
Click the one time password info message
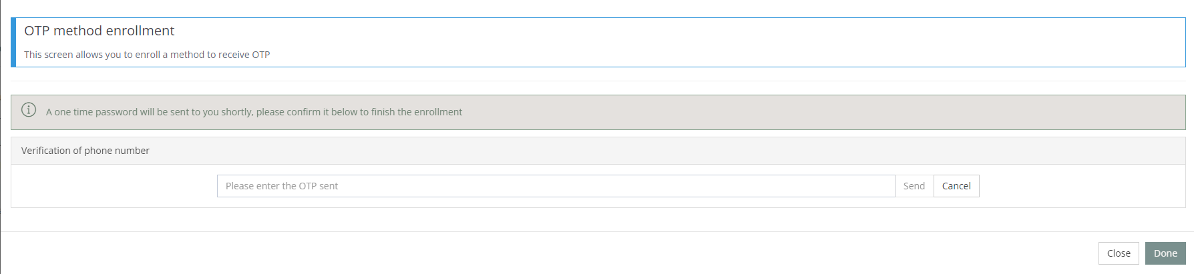(x=254, y=112)
